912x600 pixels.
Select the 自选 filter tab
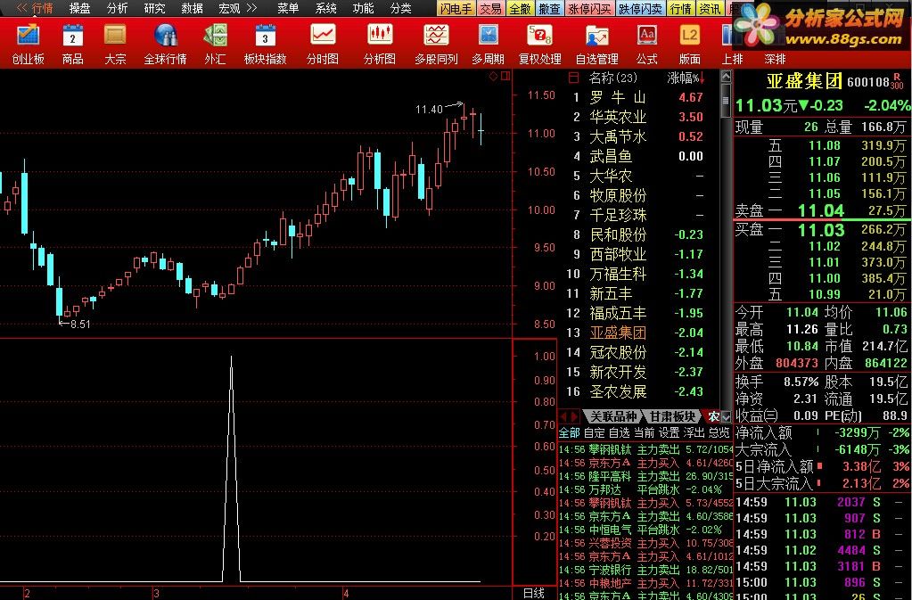point(619,432)
